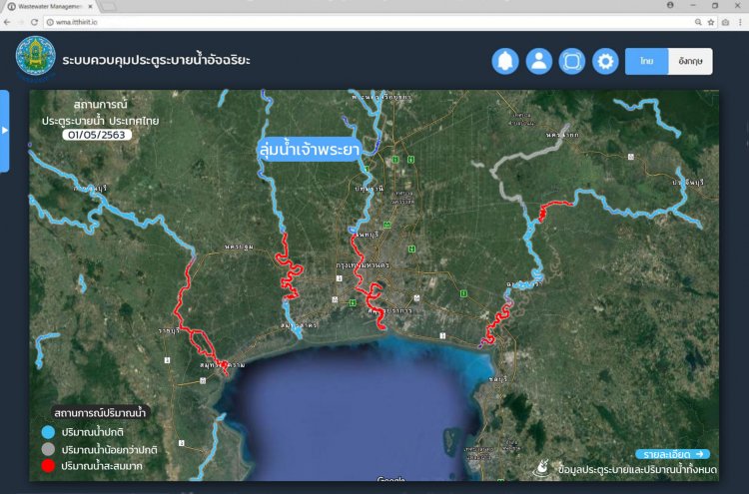
Task: Click the government emblem logo
Action: coord(36,60)
